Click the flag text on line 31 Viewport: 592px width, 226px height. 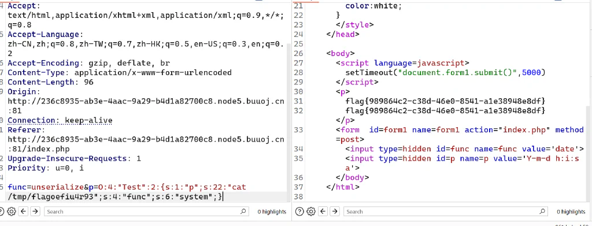tap(446, 101)
